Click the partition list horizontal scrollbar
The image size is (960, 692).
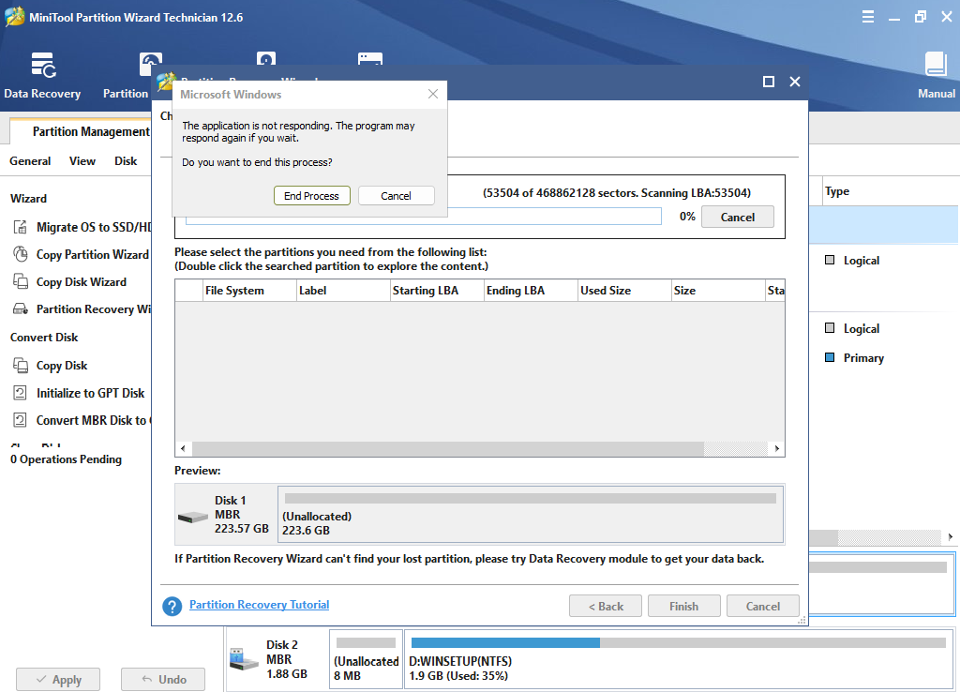[x=448, y=449]
